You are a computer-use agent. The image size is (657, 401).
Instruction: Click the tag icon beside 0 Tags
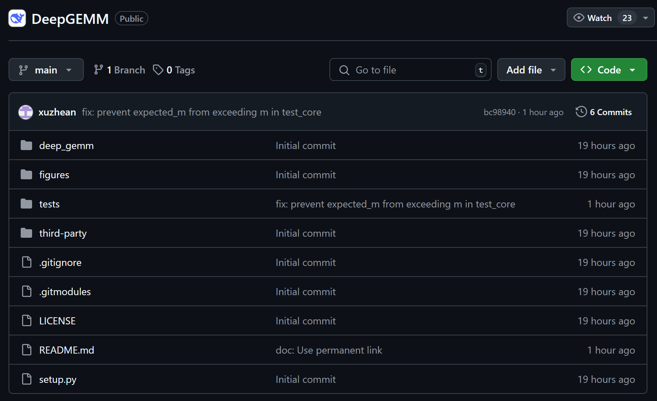(x=158, y=70)
